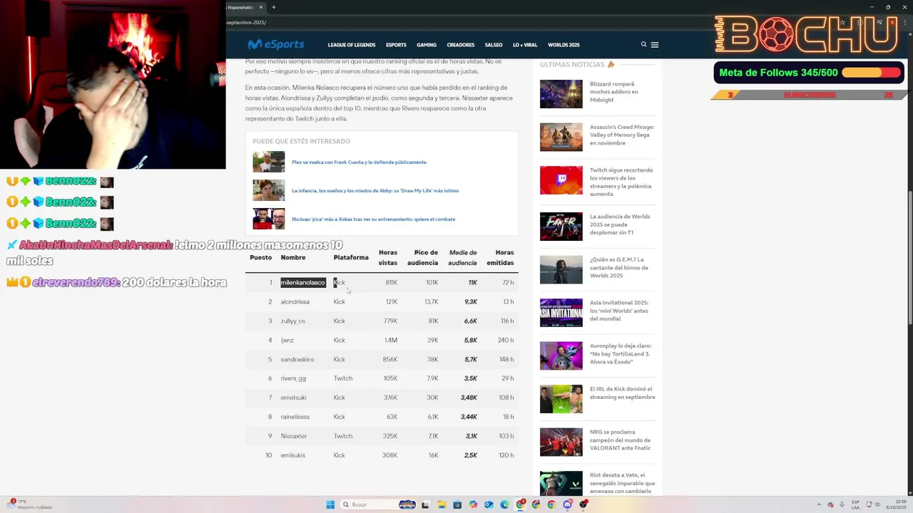Open weather widget in taskbar
The image size is (913, 513).
[x=29, y=504]
